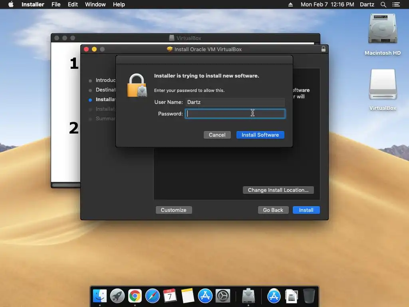Image resolution: width=409 pixels, height=307 pixels.
Task: Click the VirtualBox package icon in title bar
Action: [169, 49]
